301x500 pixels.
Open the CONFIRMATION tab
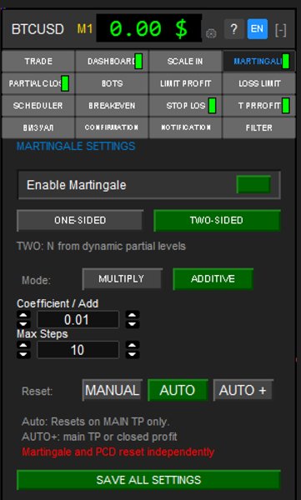[112, 127]
